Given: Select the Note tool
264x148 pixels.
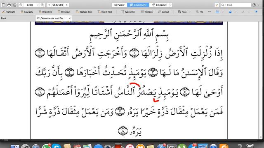Looking at the screenshot, I should point(182,12).
